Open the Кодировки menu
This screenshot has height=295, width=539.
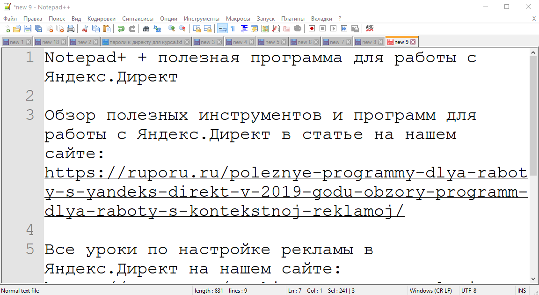pyautogui.click(x=102, y=19)
